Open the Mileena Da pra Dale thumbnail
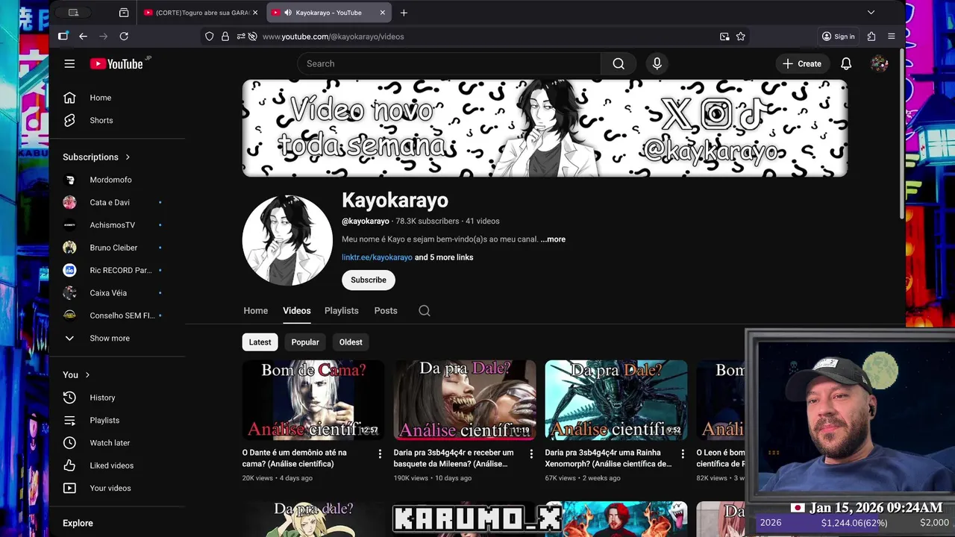The width and height of the screenshot is (955, 537). [x=465, y=400]
